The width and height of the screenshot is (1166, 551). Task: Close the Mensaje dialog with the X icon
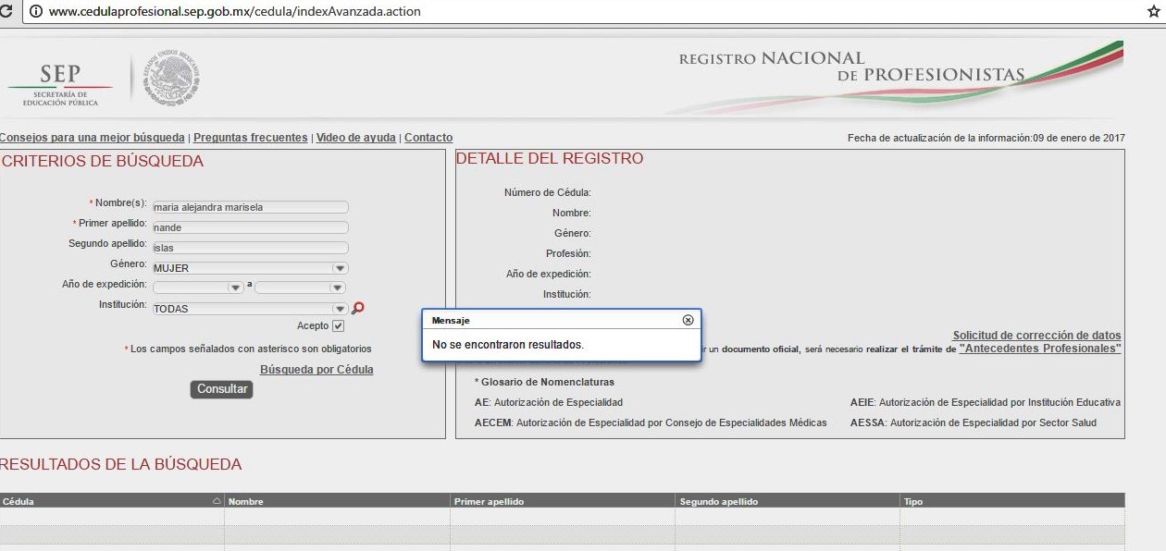[688, 320]
